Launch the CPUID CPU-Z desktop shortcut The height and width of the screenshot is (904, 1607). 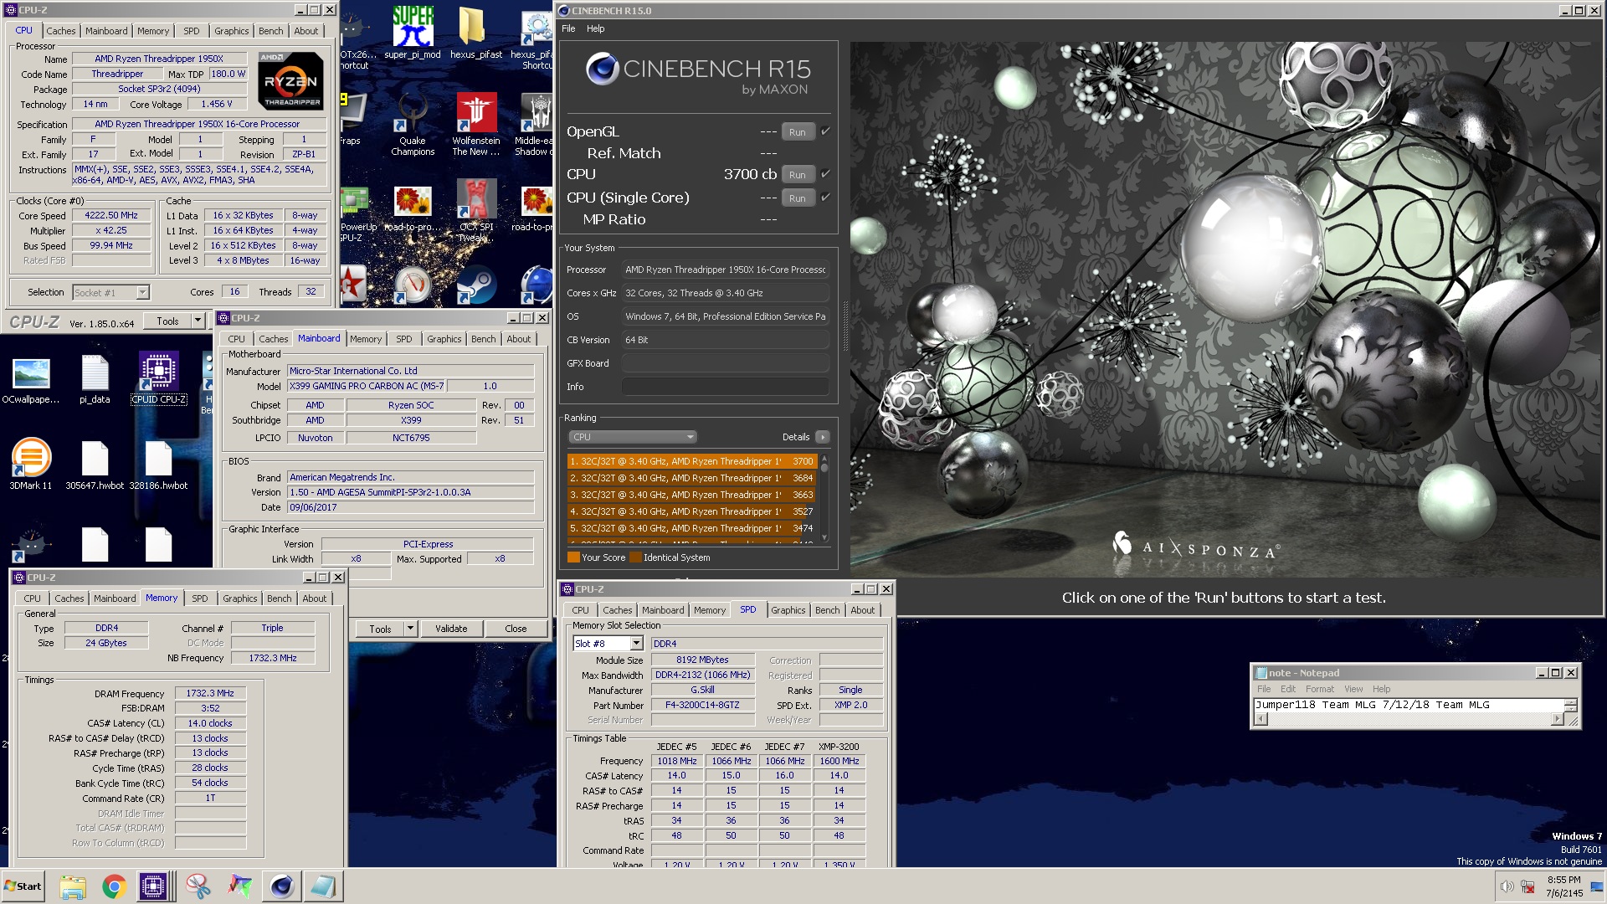158,378
